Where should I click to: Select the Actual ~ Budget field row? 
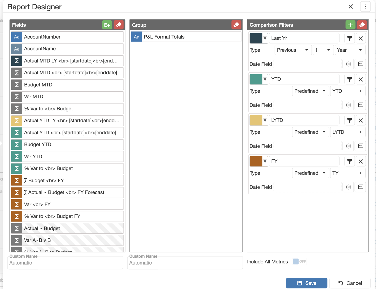68,228
